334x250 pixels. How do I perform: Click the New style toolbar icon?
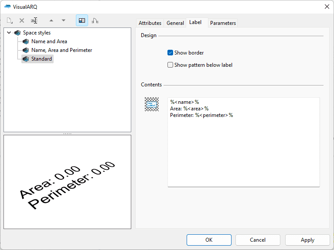point(10,21)
